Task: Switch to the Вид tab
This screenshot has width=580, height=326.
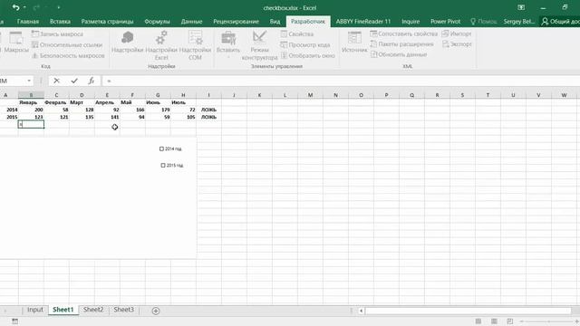Action: point(275,22)
